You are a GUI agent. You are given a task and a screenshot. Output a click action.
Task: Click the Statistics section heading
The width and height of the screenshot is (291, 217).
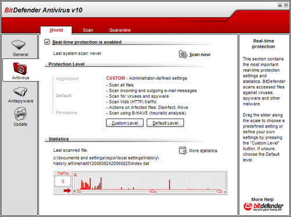[59, 139]
